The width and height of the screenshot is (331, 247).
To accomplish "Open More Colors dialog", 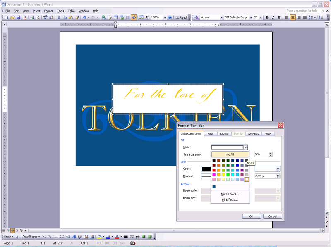I will [230, 194].
